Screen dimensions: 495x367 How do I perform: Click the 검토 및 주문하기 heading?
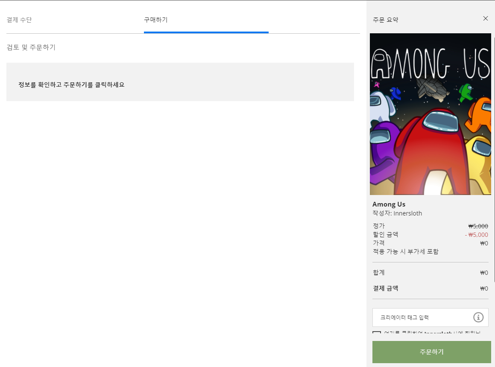[x=31, y=47]
